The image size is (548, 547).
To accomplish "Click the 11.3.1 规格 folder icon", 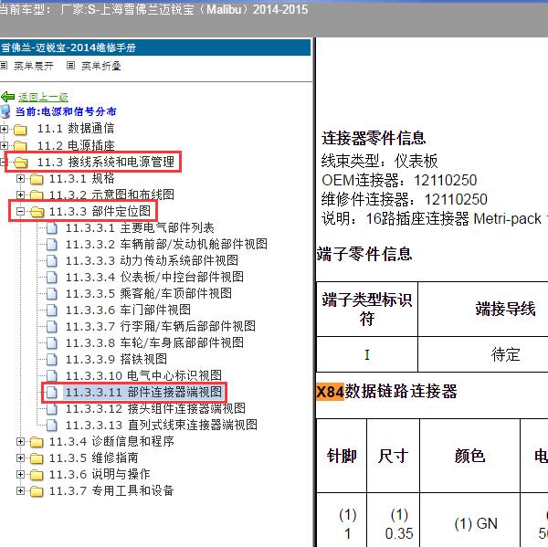I will coord(37,179).
